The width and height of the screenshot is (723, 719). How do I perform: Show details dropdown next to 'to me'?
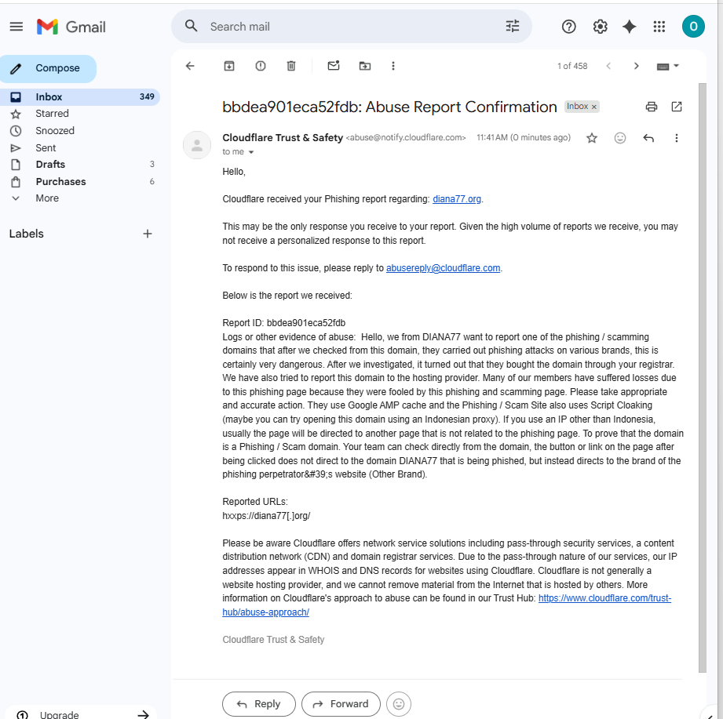(251, 152)
